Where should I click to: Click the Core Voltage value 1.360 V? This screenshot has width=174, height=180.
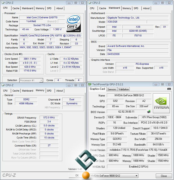pyautogui.click(x=58, y=30)
